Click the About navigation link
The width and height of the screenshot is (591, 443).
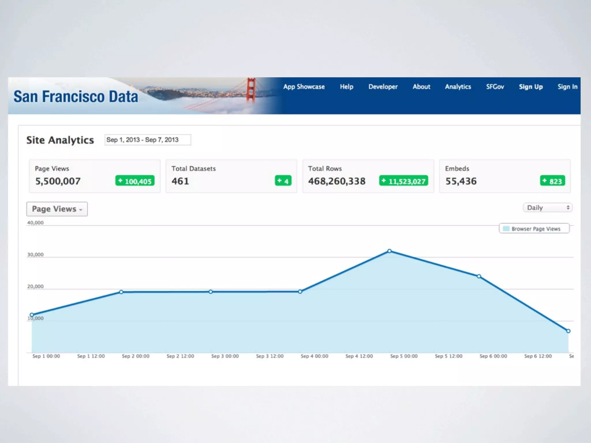coord(421,87)
